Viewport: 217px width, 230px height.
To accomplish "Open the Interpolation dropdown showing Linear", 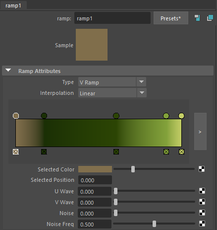I will 112,93.
